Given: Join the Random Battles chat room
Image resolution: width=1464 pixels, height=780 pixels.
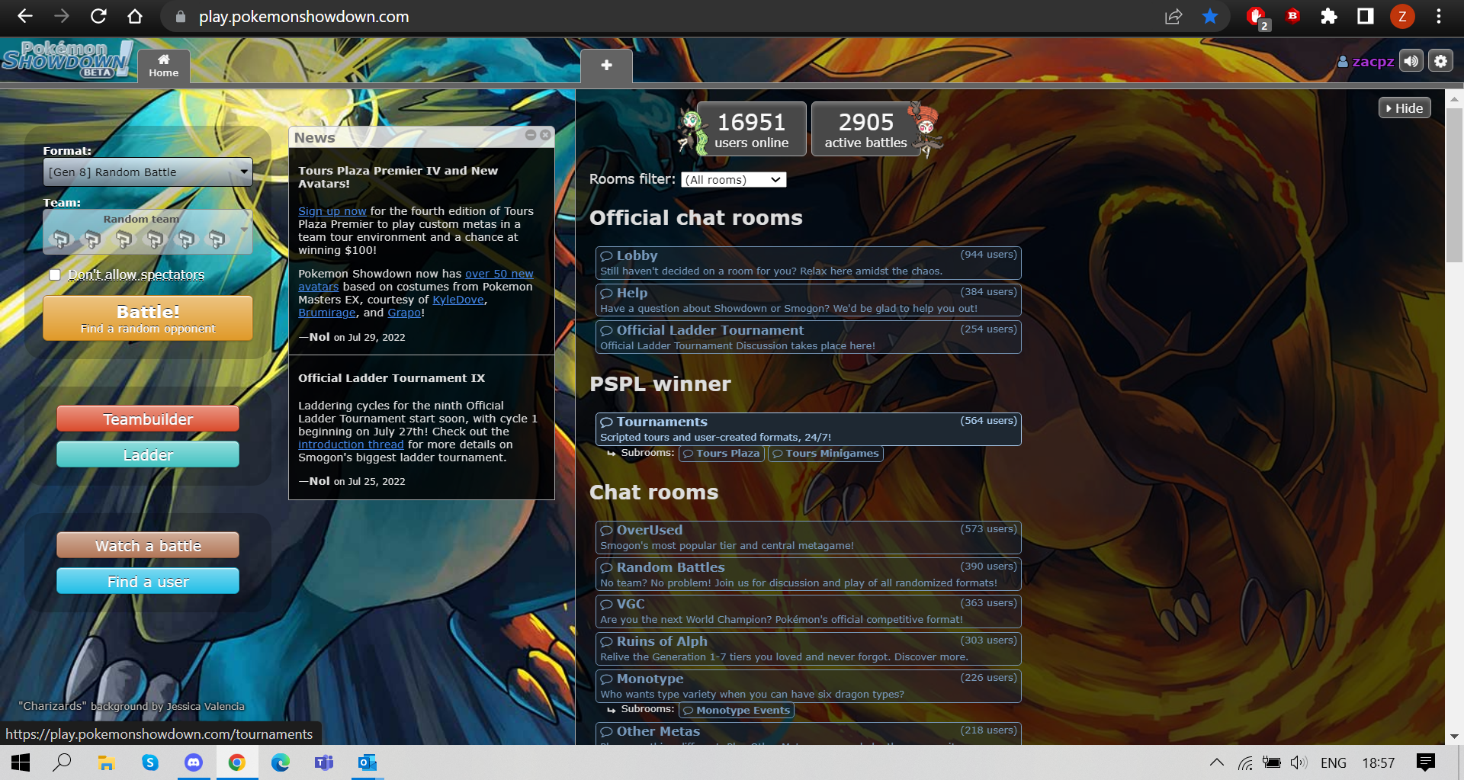Looking at the screenshot, I should coord(808,574).
